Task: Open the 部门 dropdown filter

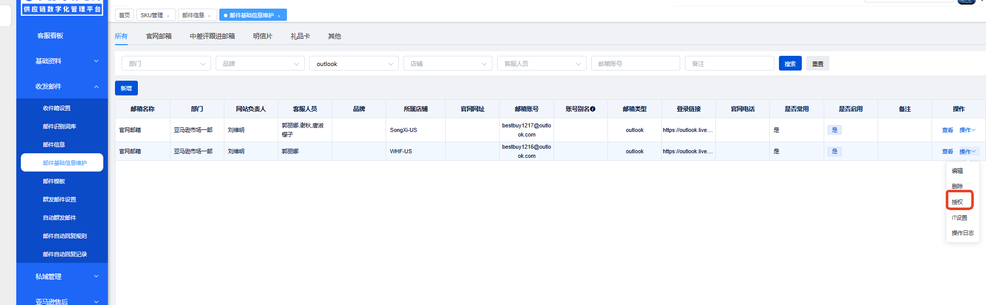Action: 166,64
